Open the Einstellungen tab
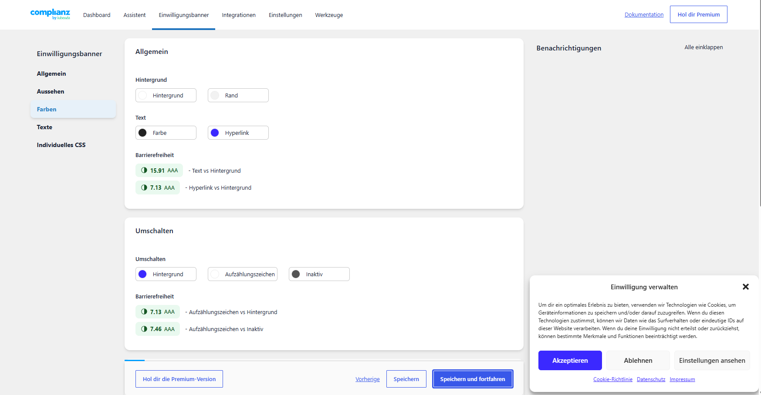The width and height of the screenshot is (761, 395). (285, 15)
